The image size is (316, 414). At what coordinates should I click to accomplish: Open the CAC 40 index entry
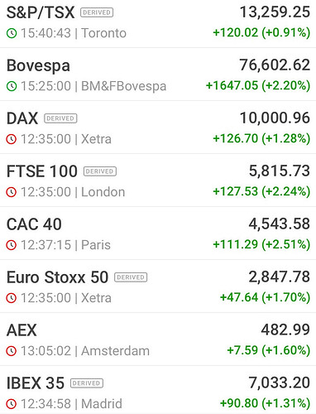click(x=158, y=233)
